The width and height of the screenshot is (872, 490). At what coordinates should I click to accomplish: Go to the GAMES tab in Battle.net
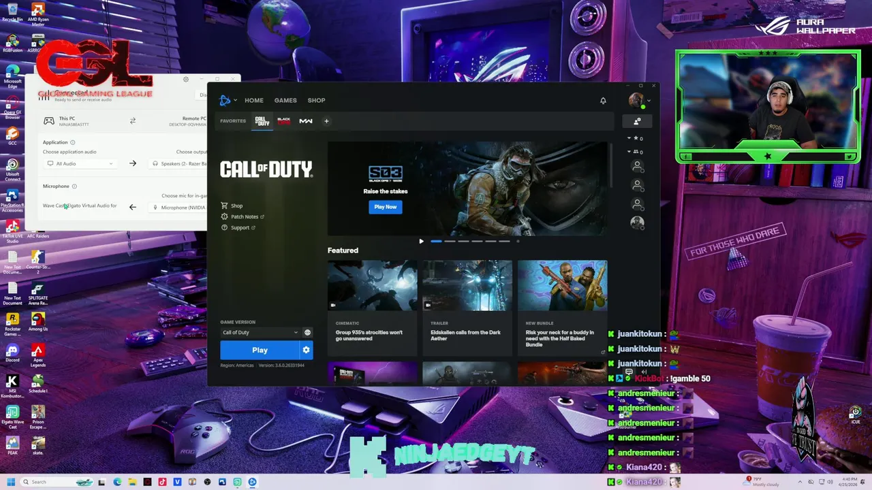(285, 101)
